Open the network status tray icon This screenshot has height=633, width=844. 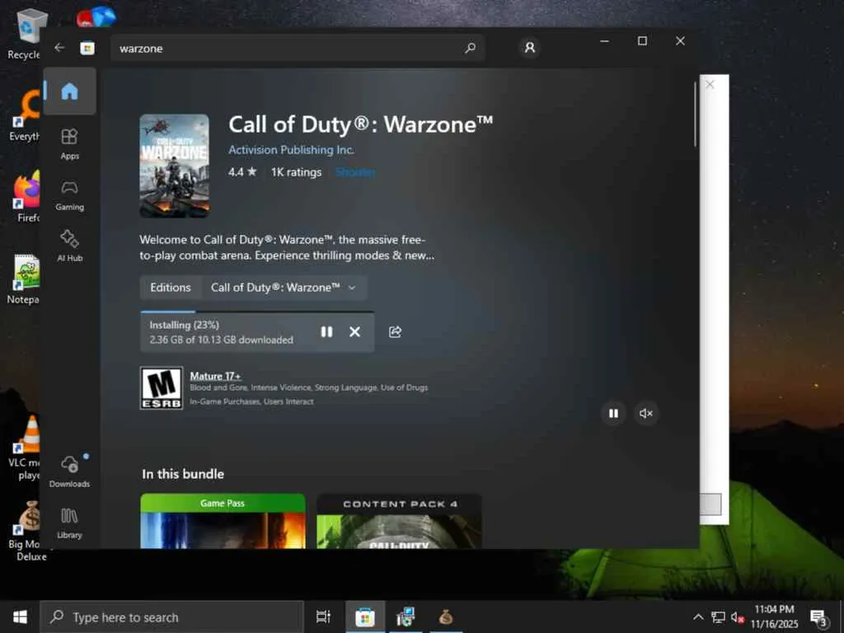point(718,617)
